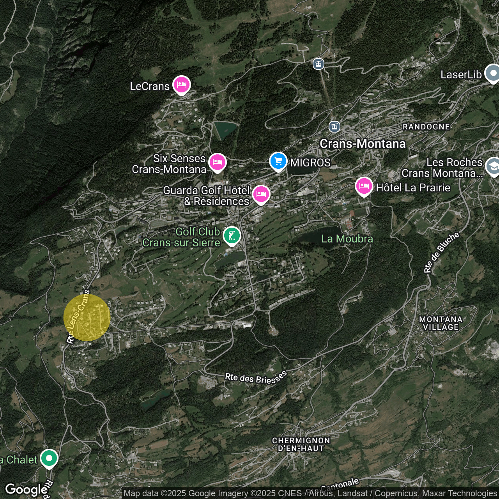The width and height of the screenshot is (499, 499).
Task: Click the La Moubra lake label
Action: (x=347, y=239)
